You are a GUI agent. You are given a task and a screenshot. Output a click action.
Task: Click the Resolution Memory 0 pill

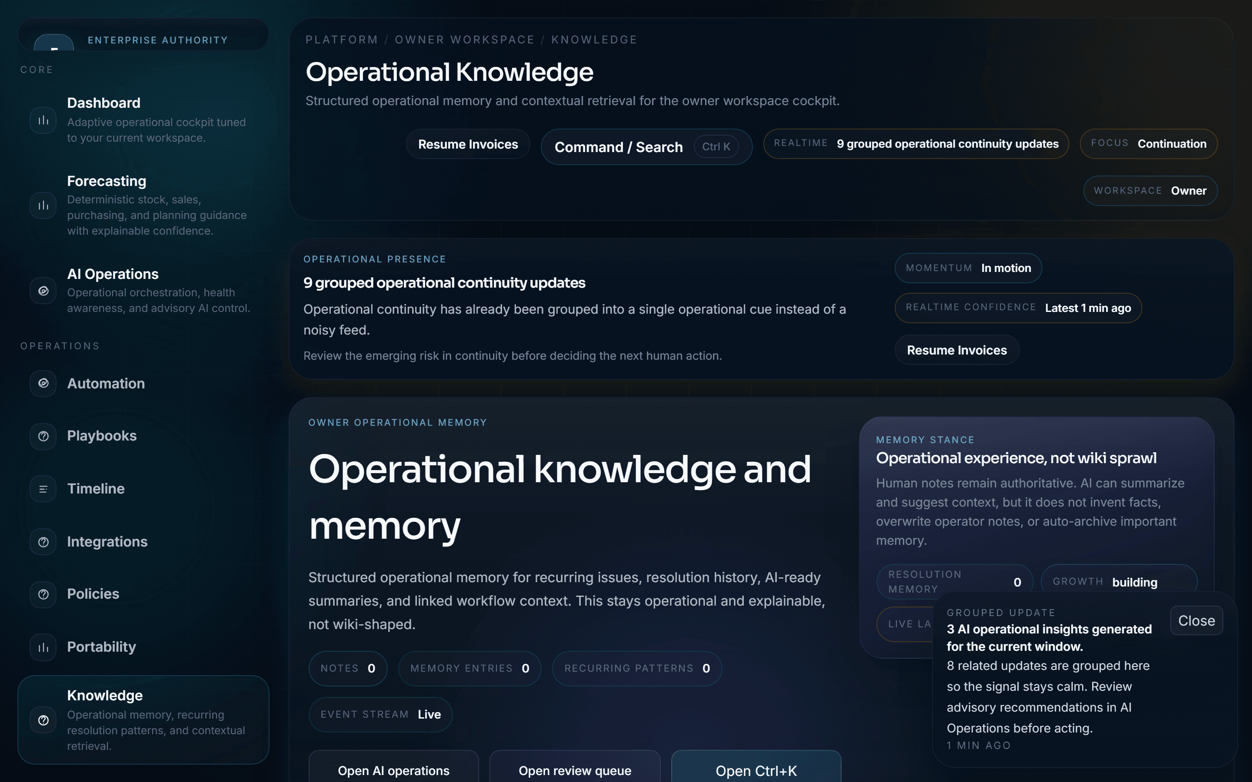(955, 582)
